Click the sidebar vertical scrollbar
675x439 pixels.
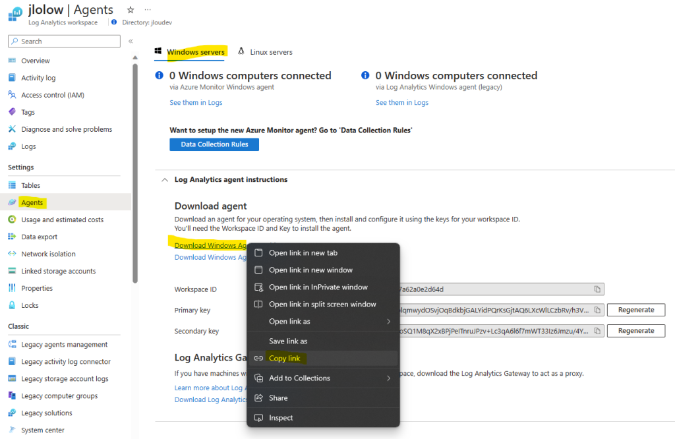tap(135, 173)
